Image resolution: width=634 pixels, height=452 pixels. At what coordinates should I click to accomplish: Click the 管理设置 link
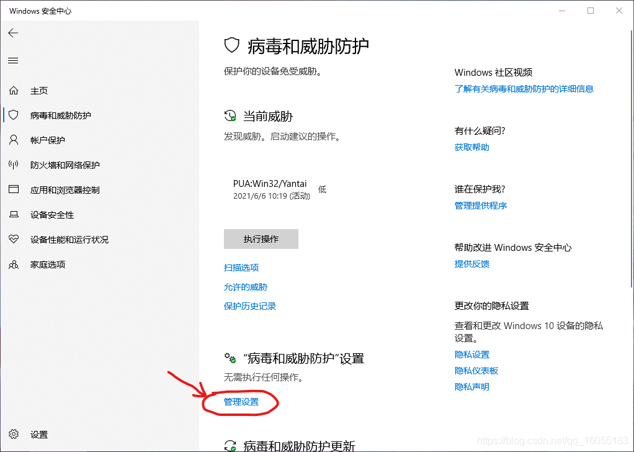coord(241,402)
